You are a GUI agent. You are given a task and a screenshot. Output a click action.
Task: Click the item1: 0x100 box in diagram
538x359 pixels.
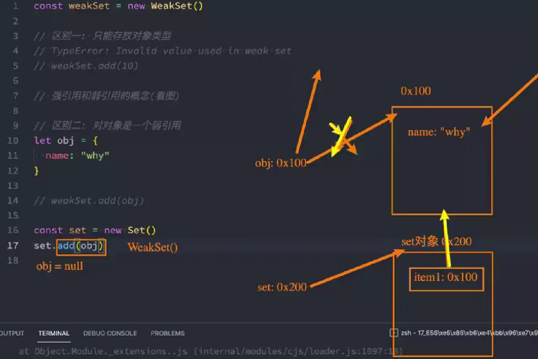pos(446,278)
